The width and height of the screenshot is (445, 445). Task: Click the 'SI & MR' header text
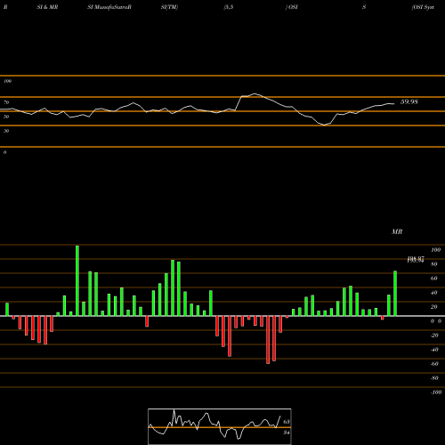47,7
